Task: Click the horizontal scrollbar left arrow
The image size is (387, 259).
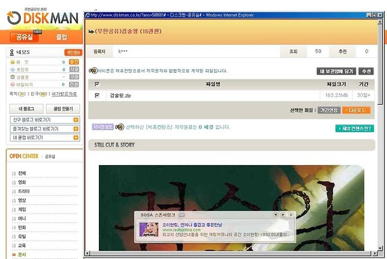Action: pyautogui.click(x=88, y=253)
